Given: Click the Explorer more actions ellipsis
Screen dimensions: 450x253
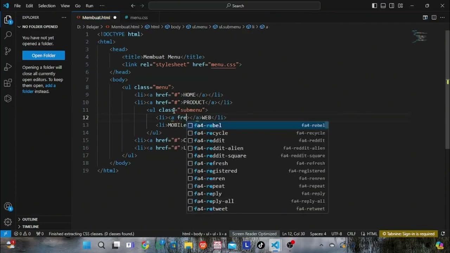Looking at the screenshot, I should tap(64, 17).
